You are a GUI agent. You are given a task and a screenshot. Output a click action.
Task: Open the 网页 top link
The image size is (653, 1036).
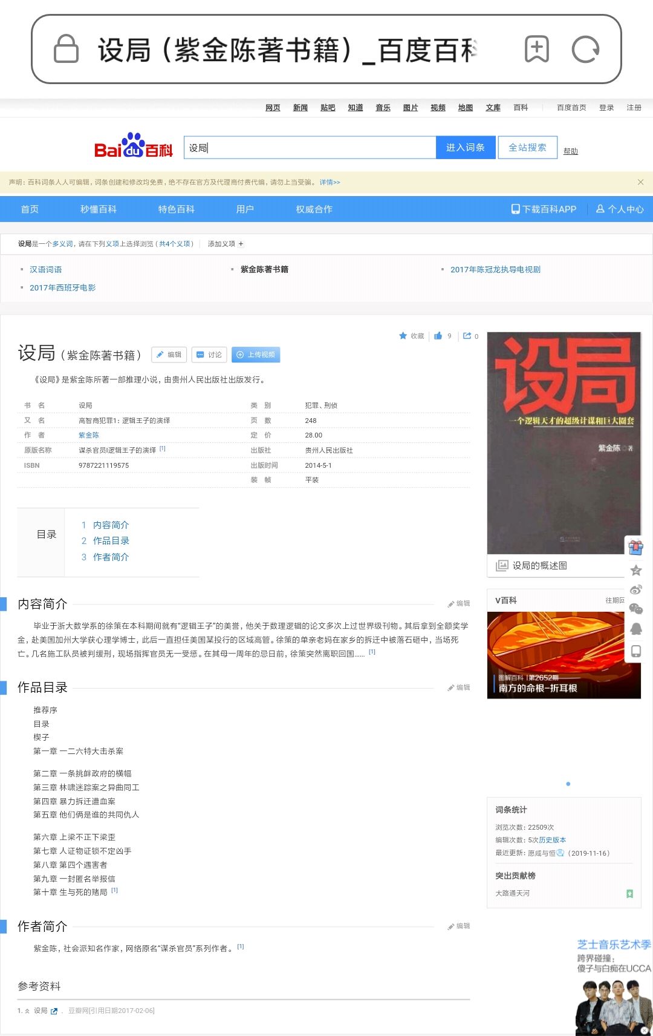point(273,108)
